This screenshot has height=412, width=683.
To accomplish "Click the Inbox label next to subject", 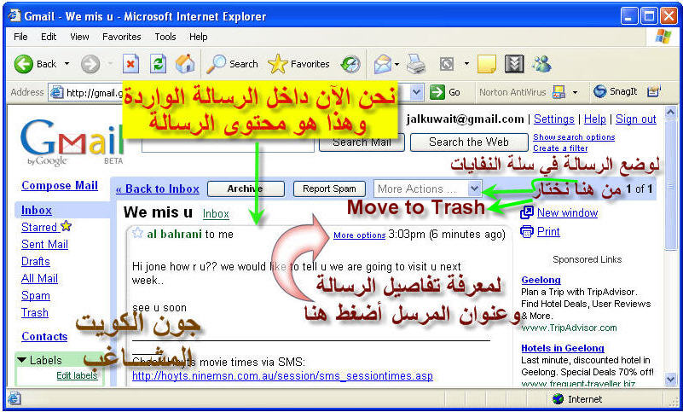I will point(216,213).
